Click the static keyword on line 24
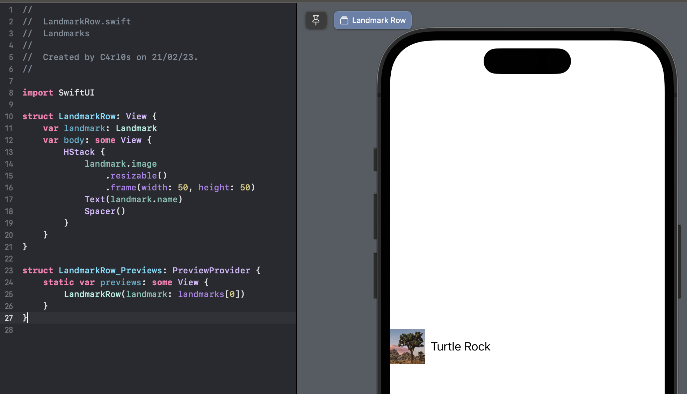The height and width of the screenshot is (394, 687). click(58, 282)
